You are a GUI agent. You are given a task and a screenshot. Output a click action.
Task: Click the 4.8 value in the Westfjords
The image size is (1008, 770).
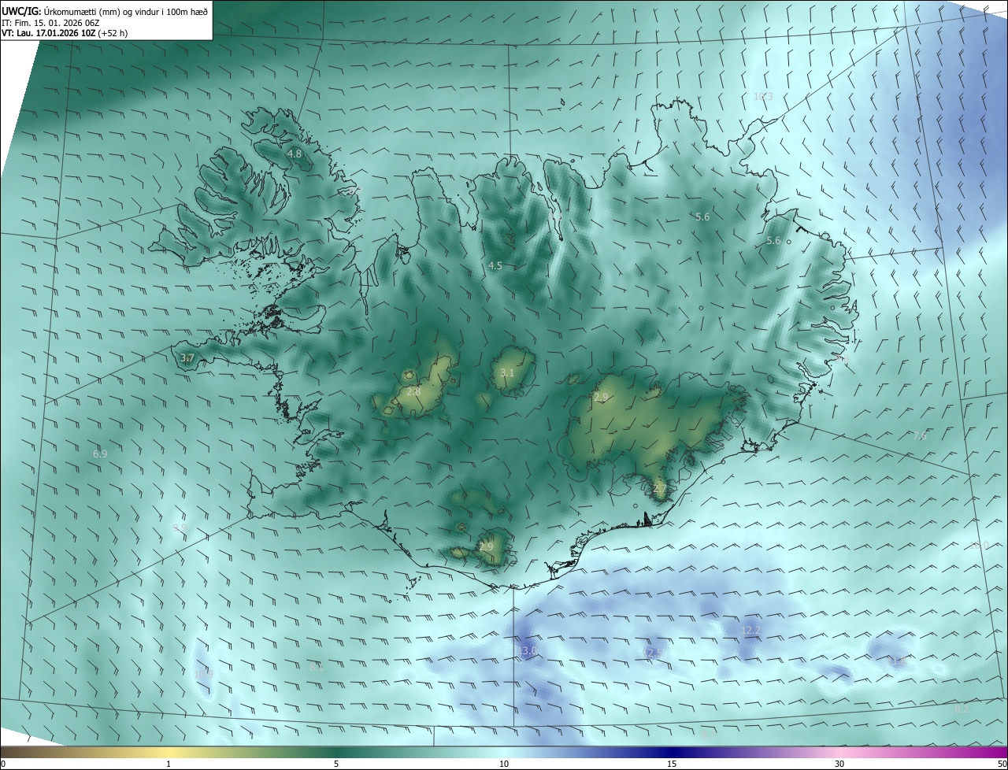tap(295, 154)
